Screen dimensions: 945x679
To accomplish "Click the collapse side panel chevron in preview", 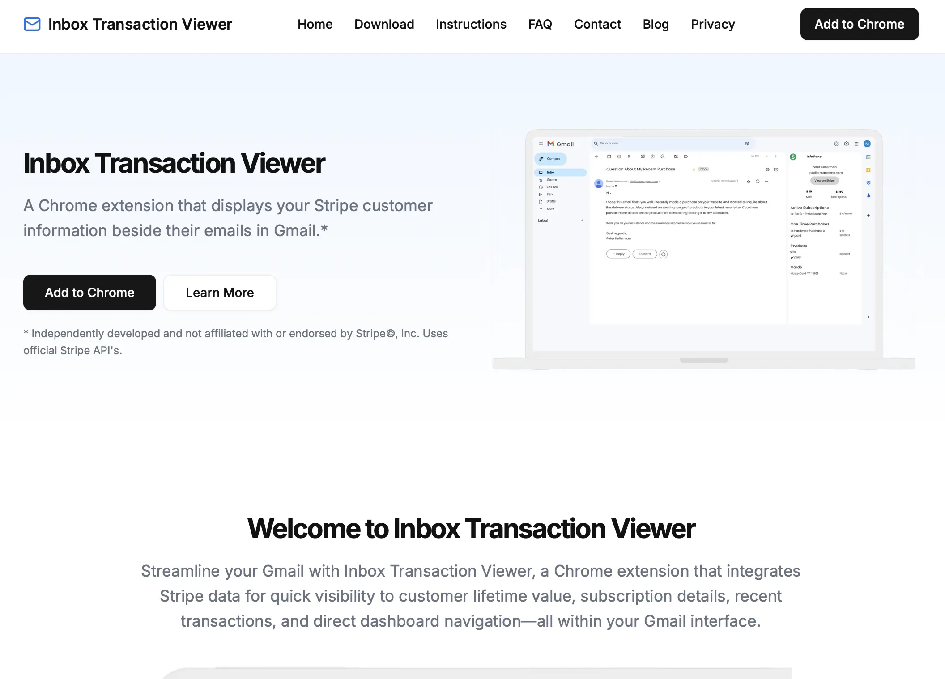I will pyautogui.click(x=868, y=317).
